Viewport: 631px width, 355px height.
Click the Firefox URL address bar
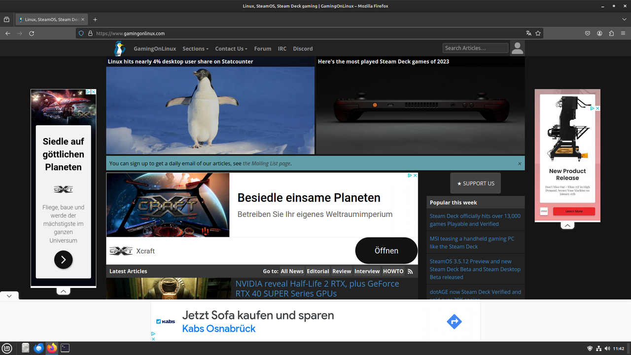(x=311, y=34)
